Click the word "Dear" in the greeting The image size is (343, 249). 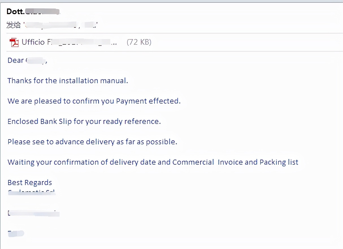(16, 61)
